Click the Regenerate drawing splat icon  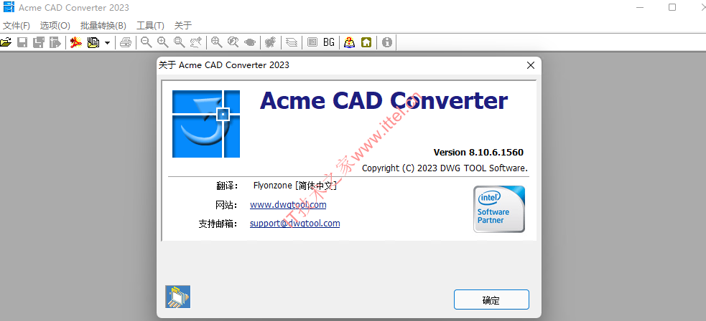pyautogui.click(x=270, y=43)
